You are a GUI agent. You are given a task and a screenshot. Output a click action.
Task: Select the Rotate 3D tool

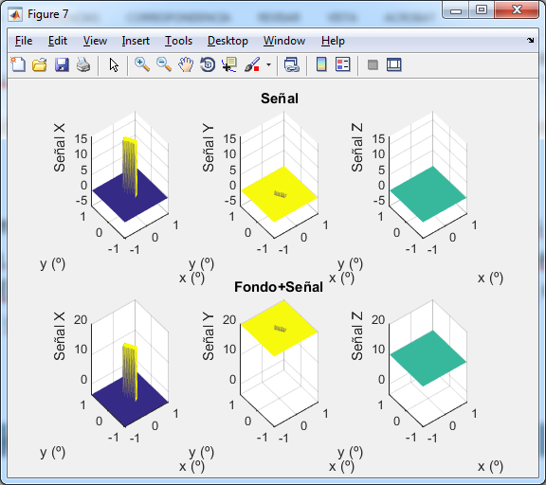(x=208, y=64)
